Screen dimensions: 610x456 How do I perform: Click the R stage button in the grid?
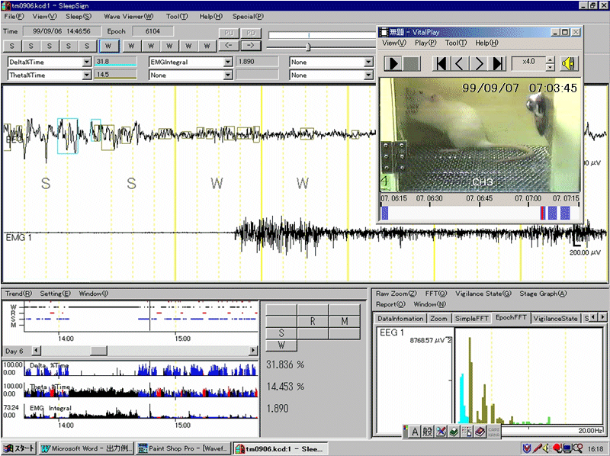click(x=313, y=322)
